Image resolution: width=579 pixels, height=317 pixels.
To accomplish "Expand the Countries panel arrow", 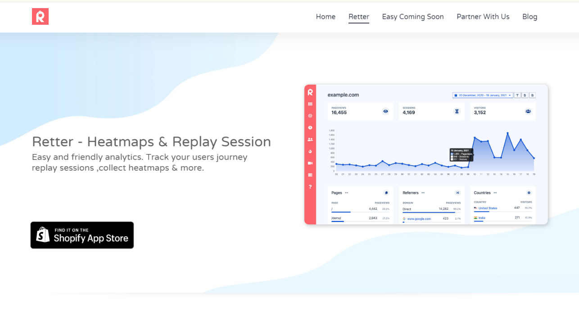I will point(495,193).
